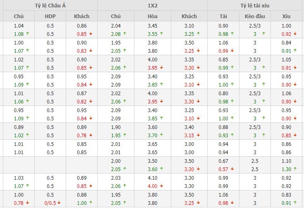Click red down arrow beside 0/0.5
The image size is (304, 209).
(58, 202)
